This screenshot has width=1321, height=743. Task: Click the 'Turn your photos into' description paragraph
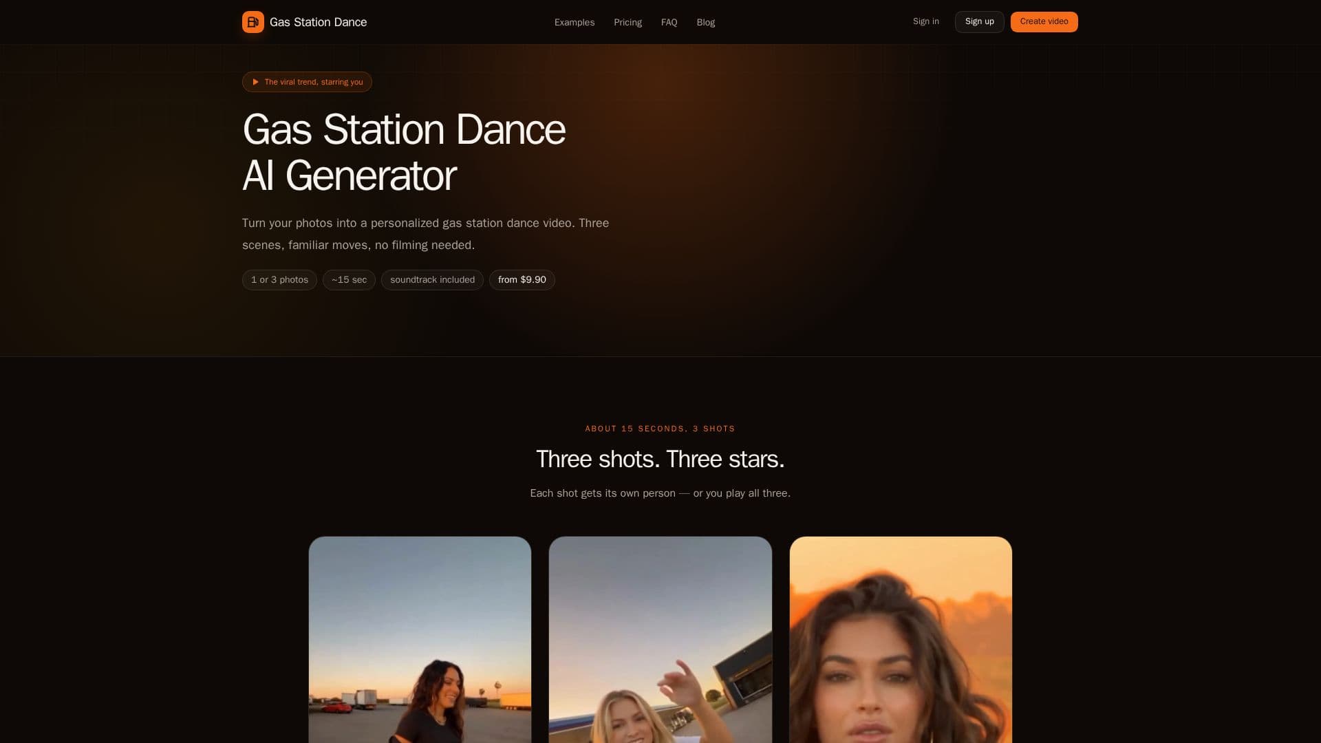click(x=425, y=234)
